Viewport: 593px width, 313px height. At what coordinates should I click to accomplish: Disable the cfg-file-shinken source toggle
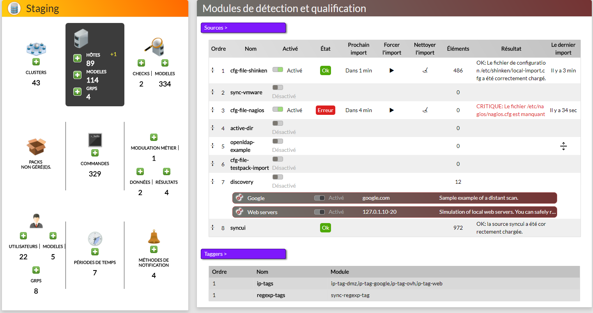click(x=278, y=70)
